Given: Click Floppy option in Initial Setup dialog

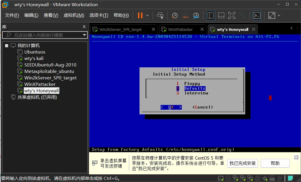Looking at the screenshot, I should pyautogui.click(x=192, y=84).
